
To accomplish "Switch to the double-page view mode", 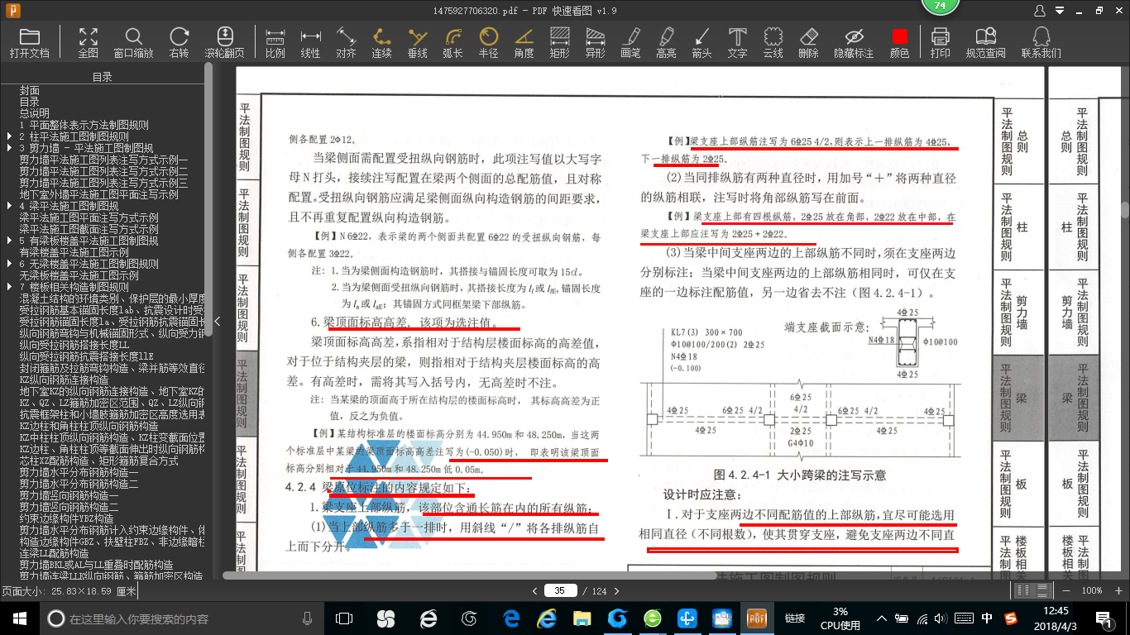I will click(1023, 590).
